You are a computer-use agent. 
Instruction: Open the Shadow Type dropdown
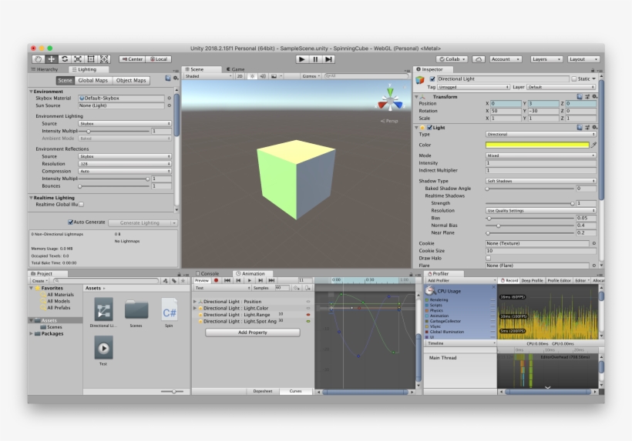tap(541, 181)
